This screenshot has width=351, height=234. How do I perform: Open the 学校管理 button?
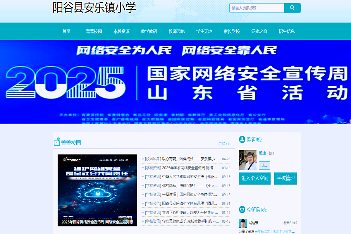click(285, 178)
